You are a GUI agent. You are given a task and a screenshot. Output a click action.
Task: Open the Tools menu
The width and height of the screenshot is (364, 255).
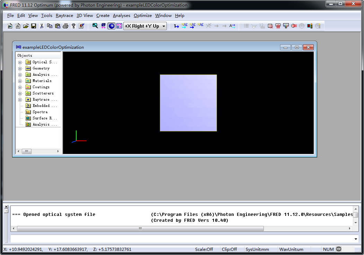[47, 16]
